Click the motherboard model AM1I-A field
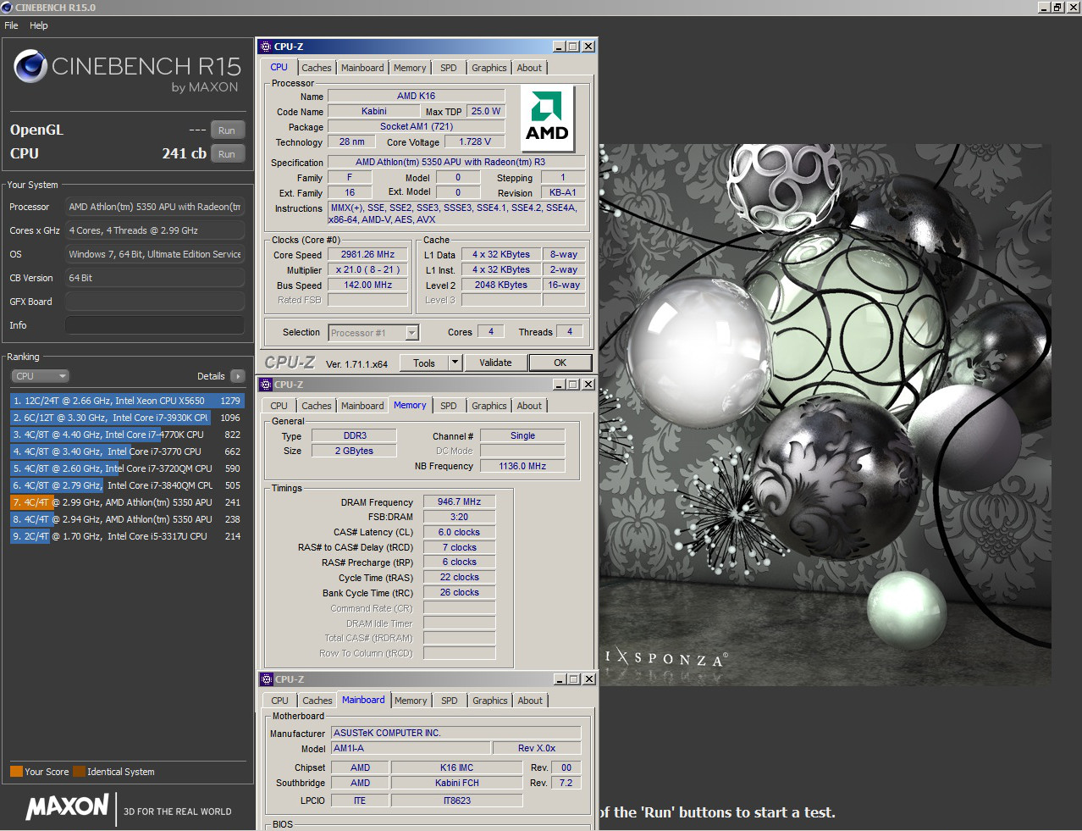 coord(411,748)
